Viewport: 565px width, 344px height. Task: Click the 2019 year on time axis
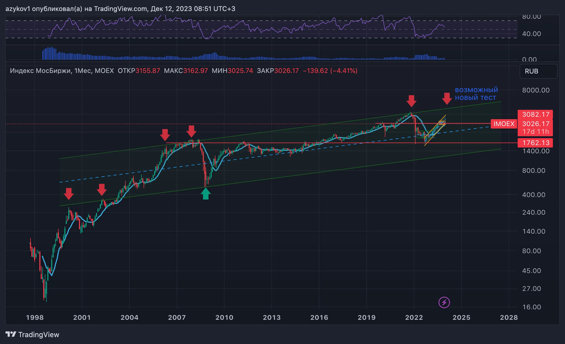(367, 318)
